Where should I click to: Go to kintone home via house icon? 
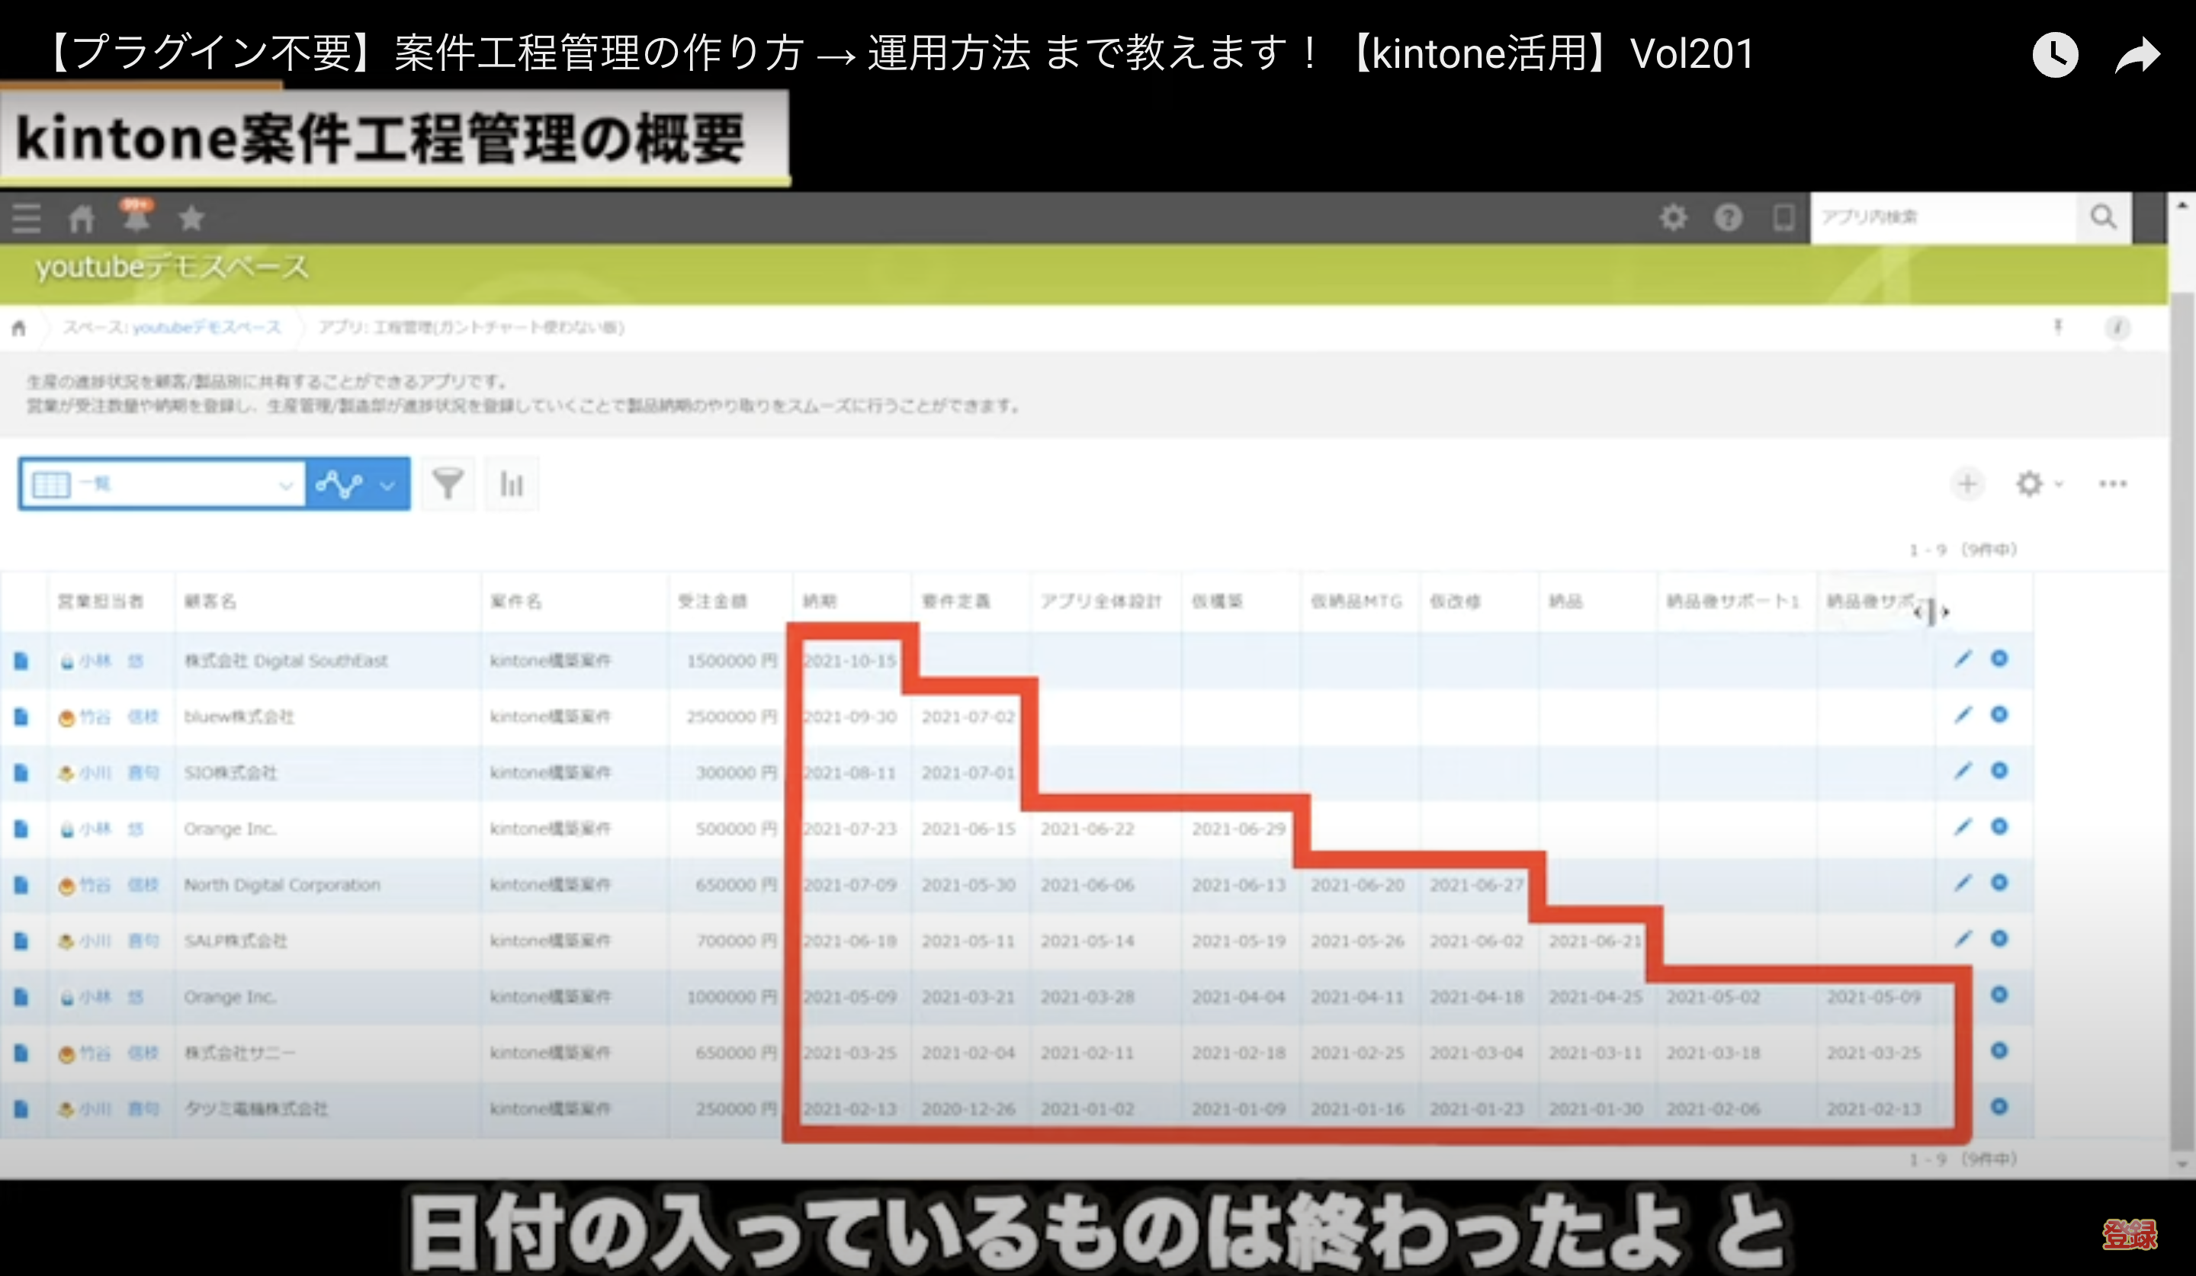tap(81, 218)
